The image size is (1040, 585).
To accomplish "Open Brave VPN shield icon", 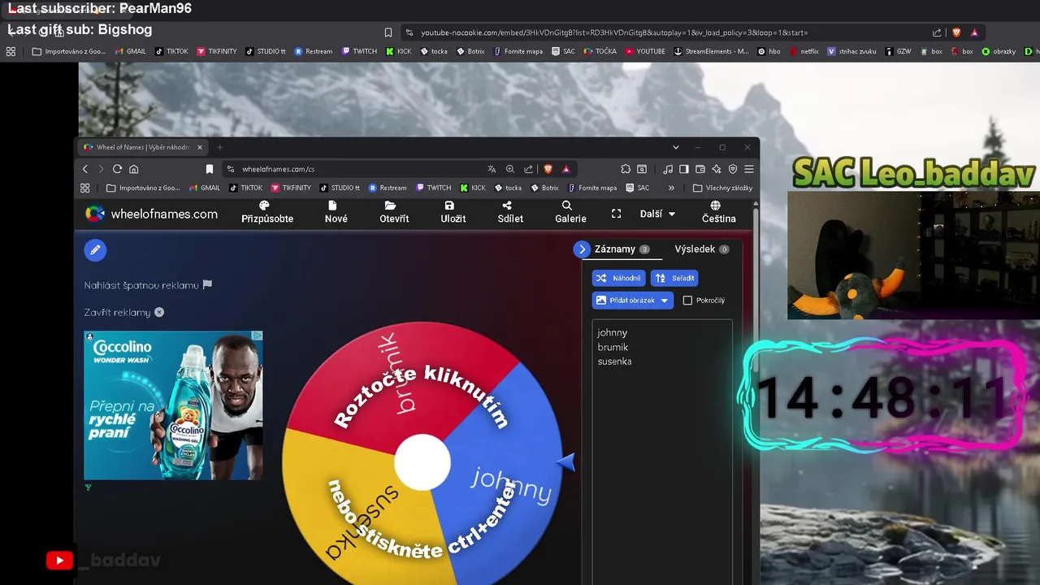I will (x=732, y=169).
